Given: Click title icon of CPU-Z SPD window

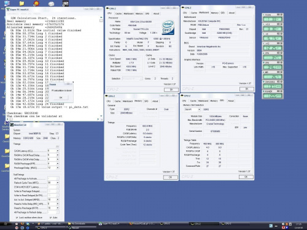Looking at the screenshot, I should [x=182, y=96].
